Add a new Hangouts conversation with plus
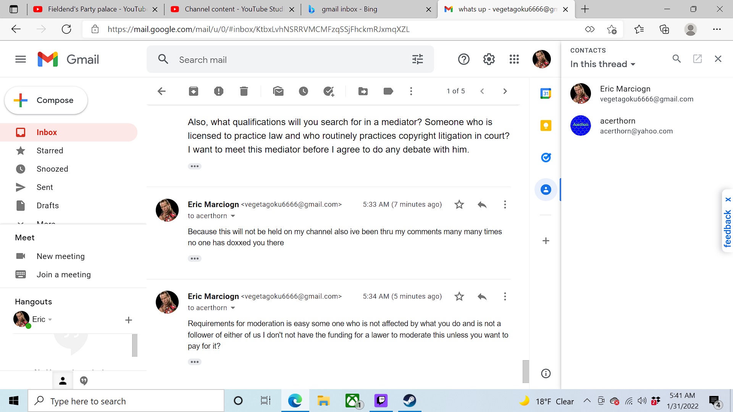This screenshot has width=733, height=412. [x=129, y=320]
